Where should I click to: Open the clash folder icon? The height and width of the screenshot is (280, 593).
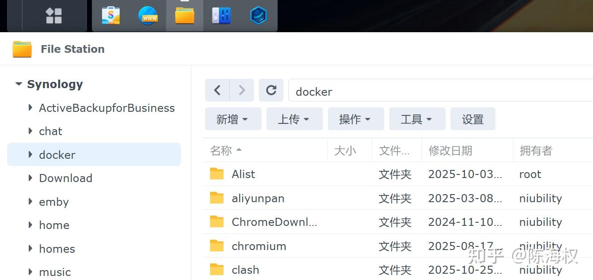[217, 270]
